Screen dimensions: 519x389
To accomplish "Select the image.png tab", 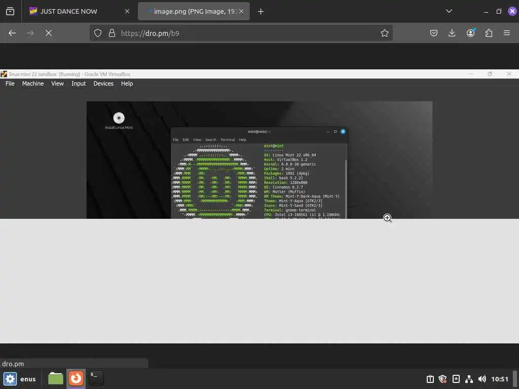I will pyautogui.click(x=194, y=12).
